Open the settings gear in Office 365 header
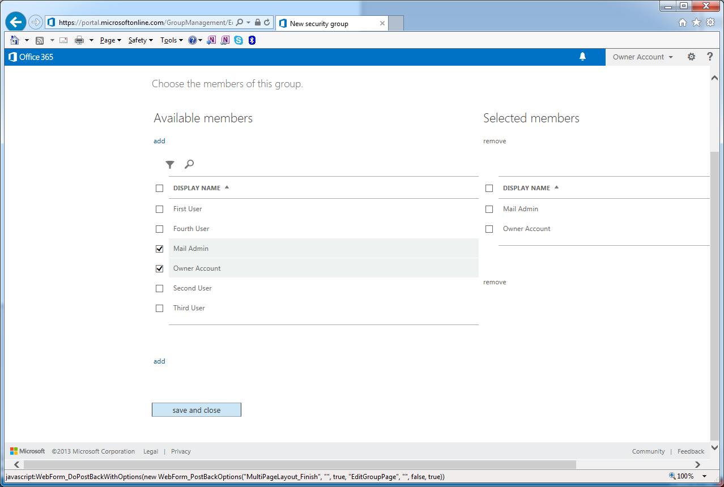Image resolution: width=724 pixels, height=487 pixels. (691, 57)
